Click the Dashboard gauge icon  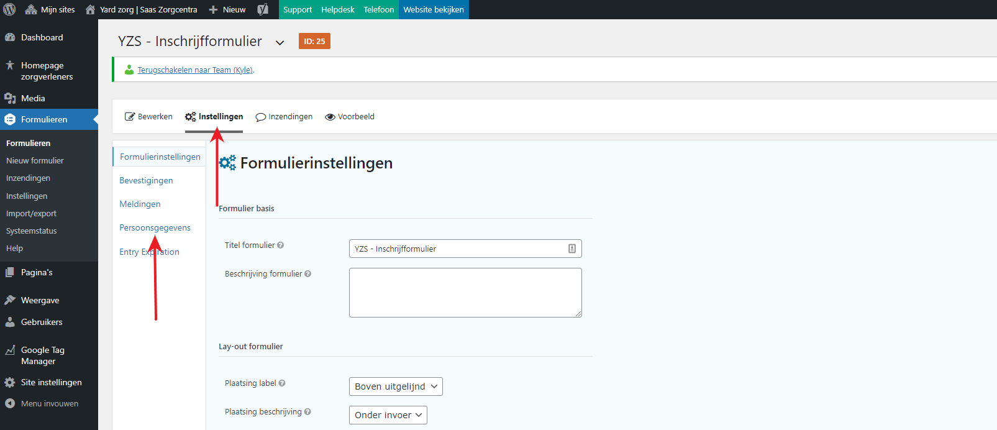point(10,37)
